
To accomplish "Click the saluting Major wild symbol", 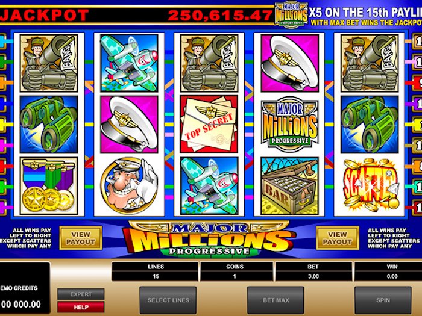I will point(130,185).
